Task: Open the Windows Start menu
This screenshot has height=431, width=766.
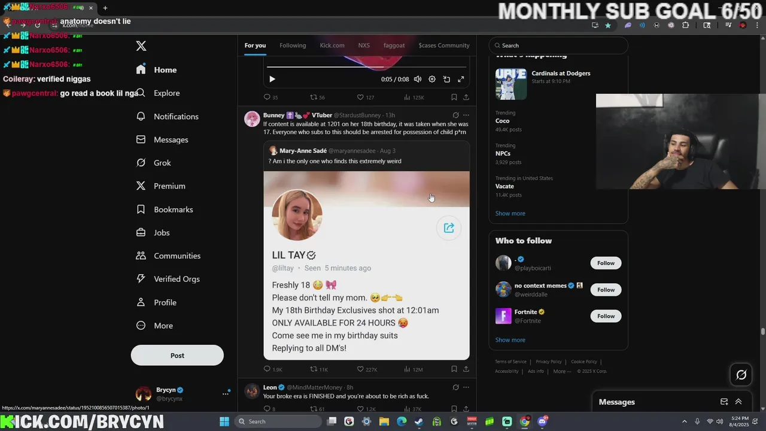Action: pyautogui.click(x=224, y=421)
